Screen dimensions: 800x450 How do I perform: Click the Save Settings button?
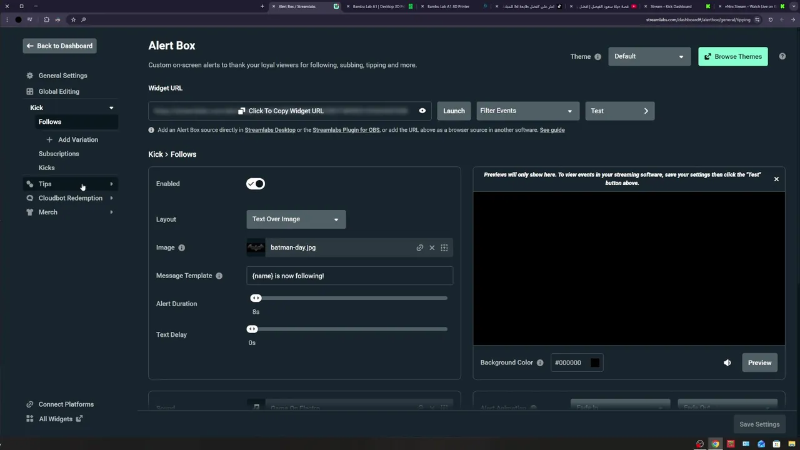point(759,424)
